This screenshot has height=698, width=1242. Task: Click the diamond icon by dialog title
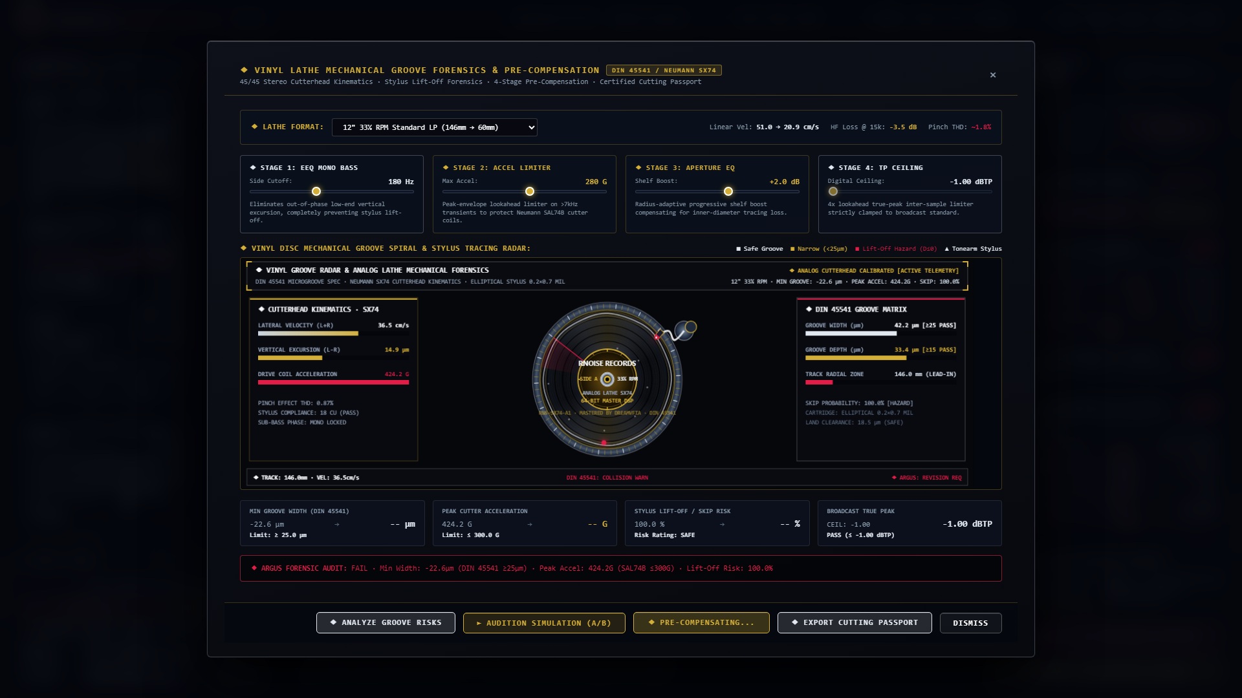click(x=244, y=70)
